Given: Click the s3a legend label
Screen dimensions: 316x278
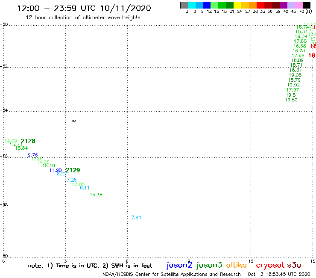Looking at the screenshot, I should (294, 265).
